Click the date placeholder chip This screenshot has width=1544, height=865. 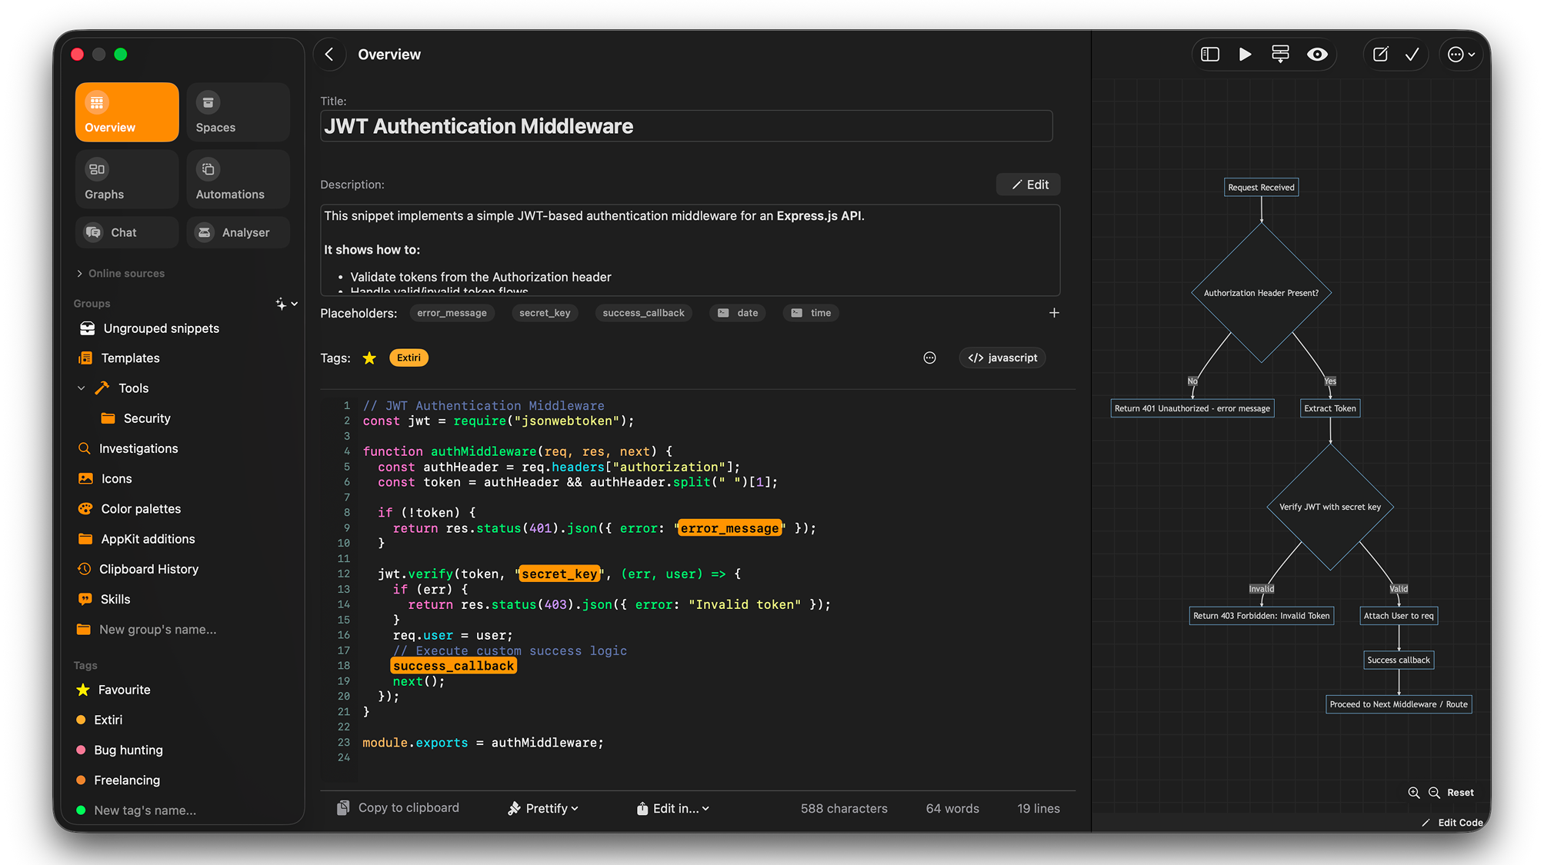pos(738,313)
